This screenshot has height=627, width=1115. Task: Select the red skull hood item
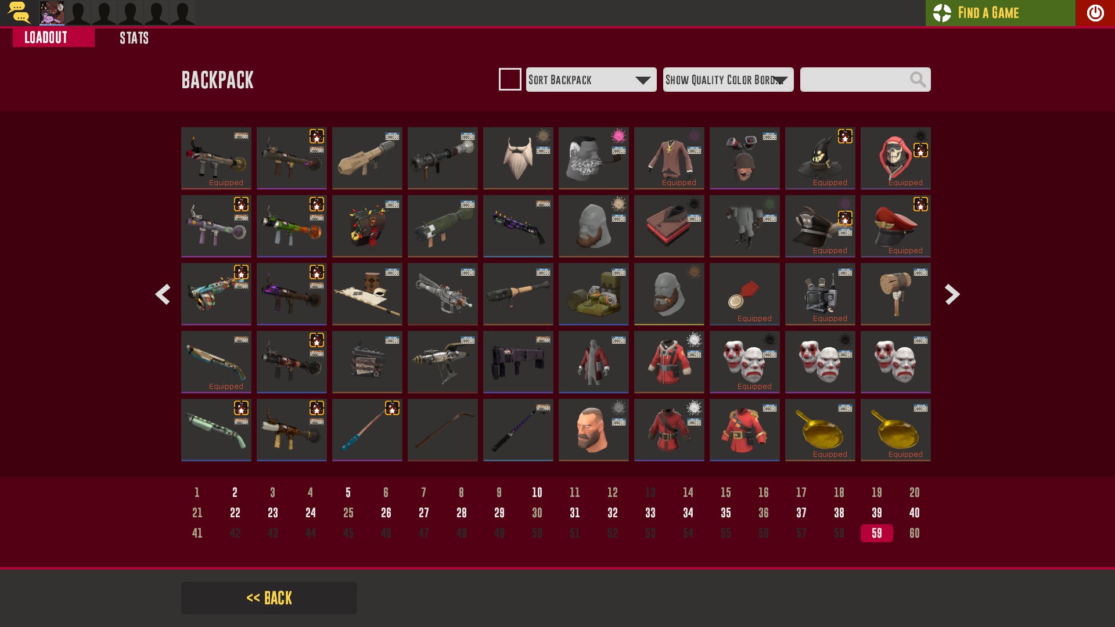click(x=895, y=158)
